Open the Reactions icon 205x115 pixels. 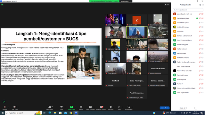pos(111,107)
